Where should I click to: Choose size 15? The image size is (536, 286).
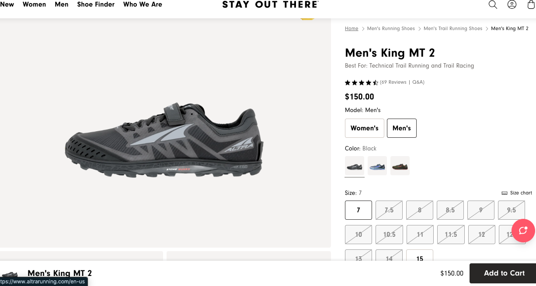click(420, 257)
